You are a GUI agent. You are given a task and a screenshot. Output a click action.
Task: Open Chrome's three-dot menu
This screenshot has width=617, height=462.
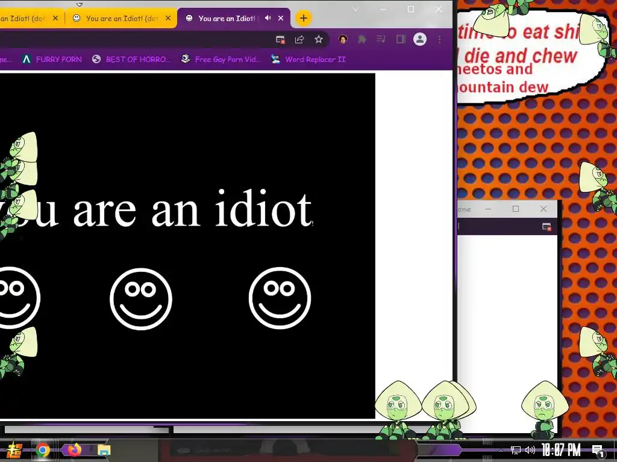pos(439,39)
